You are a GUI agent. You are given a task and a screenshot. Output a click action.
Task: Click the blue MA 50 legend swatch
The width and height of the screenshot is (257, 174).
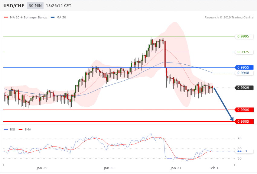pyautogui.click(x=53, y=17)
